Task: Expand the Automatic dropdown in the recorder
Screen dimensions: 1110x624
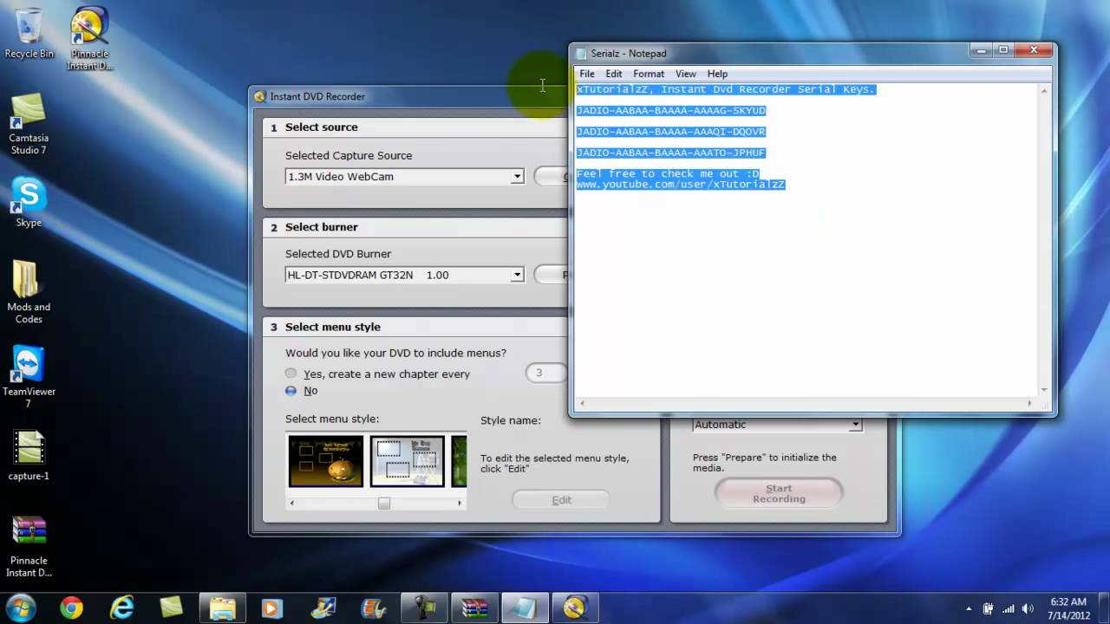Action: tap(855, 425)
